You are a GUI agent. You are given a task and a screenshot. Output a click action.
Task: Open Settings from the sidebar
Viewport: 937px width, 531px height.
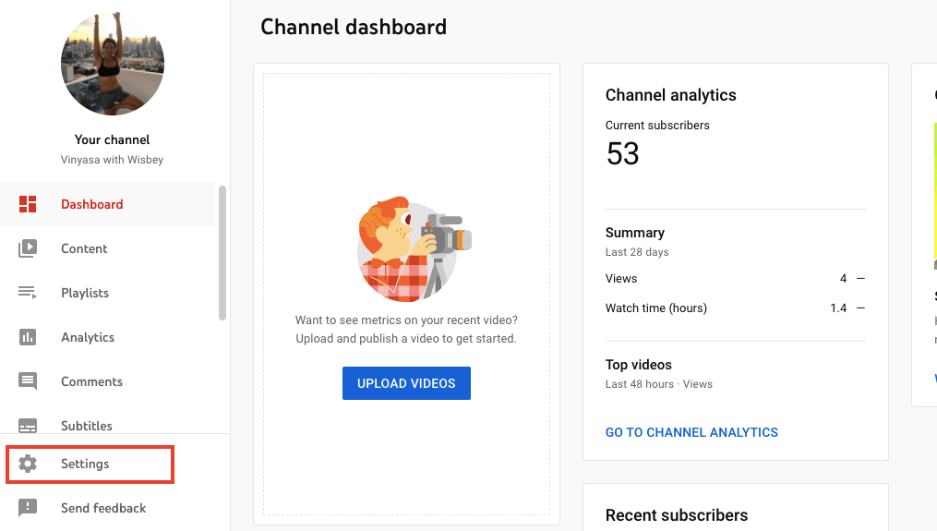[85, 464]
